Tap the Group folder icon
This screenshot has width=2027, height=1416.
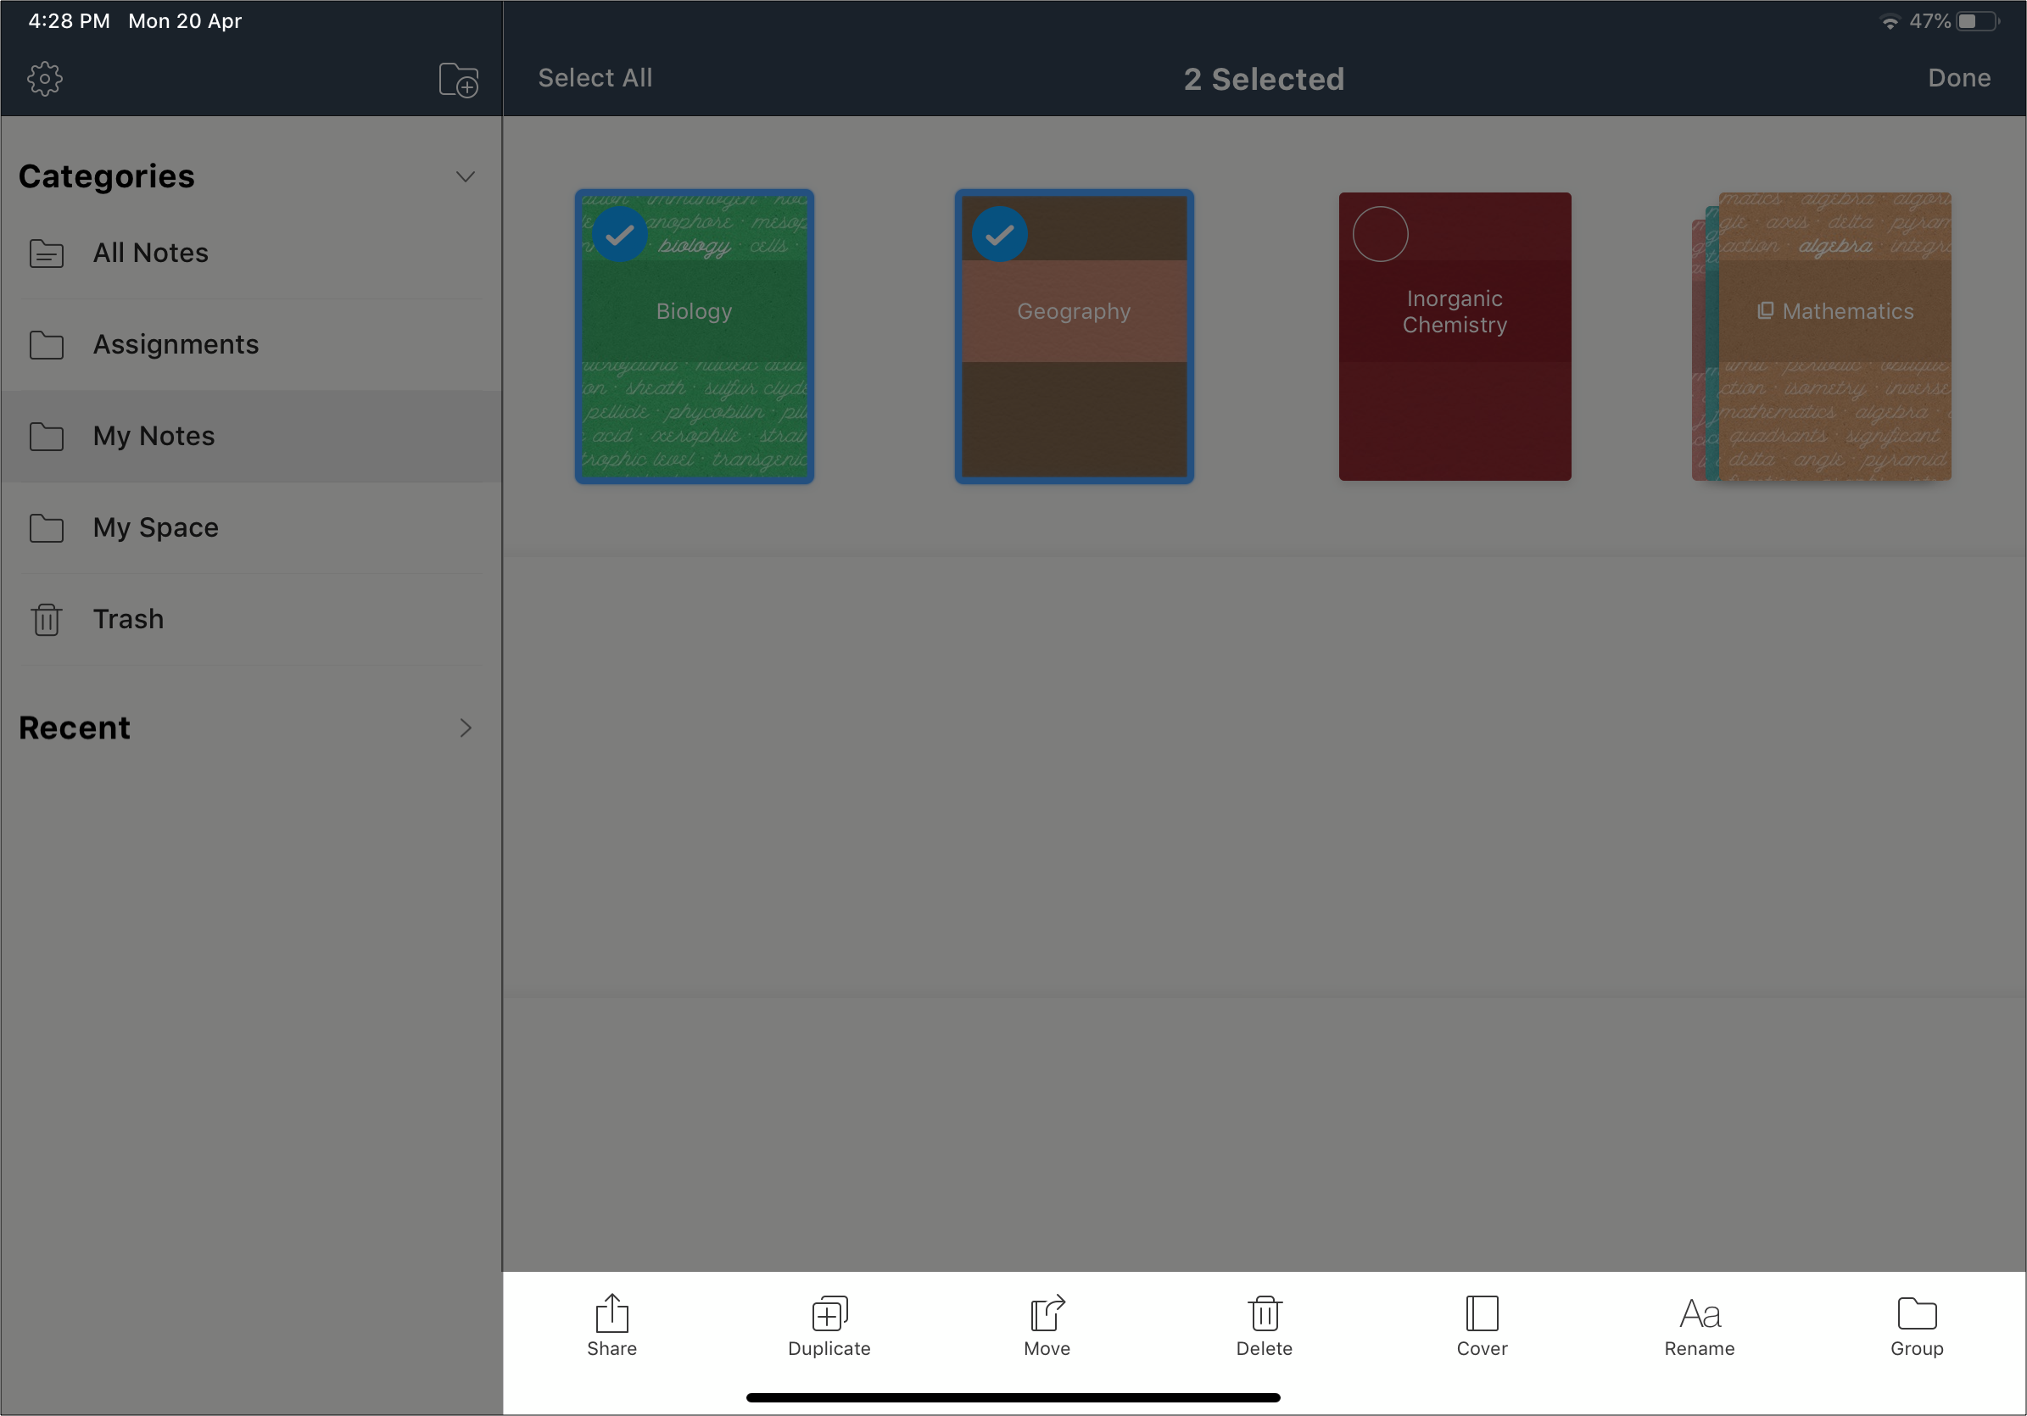click(x=1918, y=1313)
